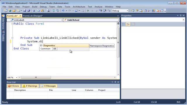Open the 100 % zoom dropdown
The image size is (187, 105).
tap(17, 78)
